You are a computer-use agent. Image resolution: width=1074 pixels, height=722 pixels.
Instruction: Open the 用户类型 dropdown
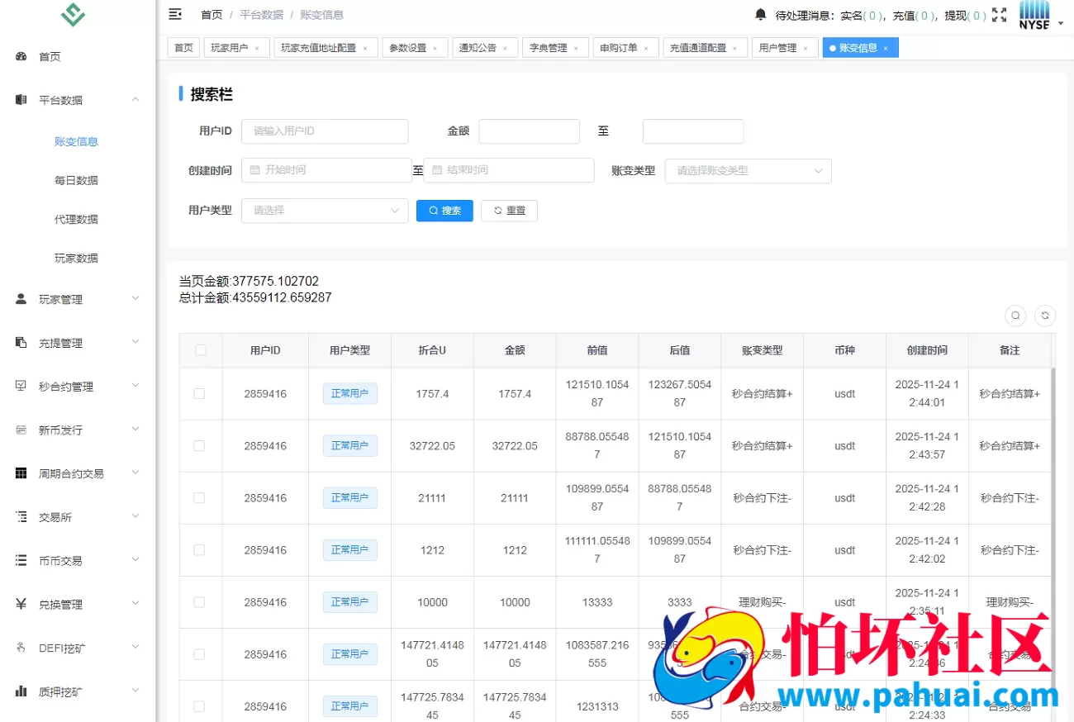point(325,211)
